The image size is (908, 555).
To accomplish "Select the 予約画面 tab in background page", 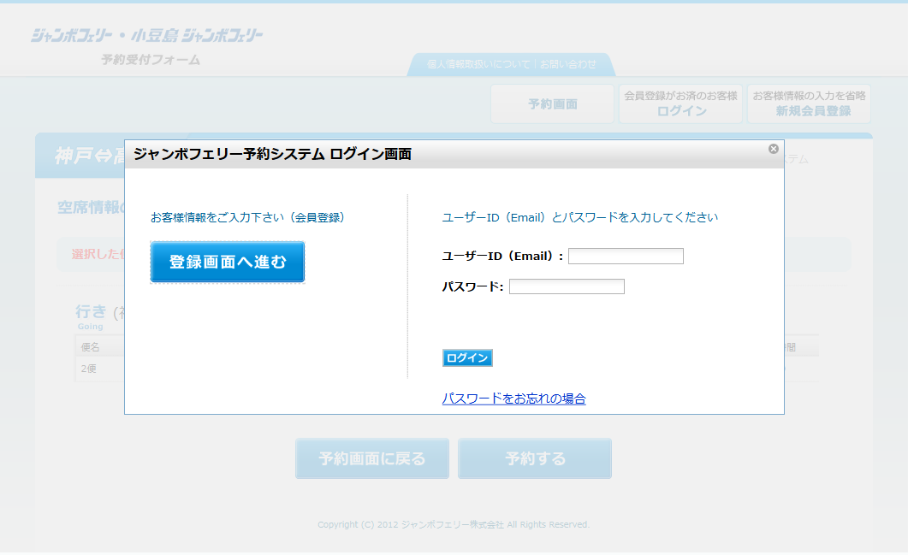I will 553,104.
